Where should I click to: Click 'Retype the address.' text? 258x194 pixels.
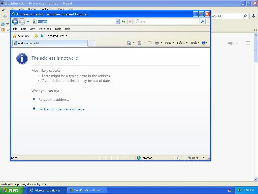click(54, 100)
